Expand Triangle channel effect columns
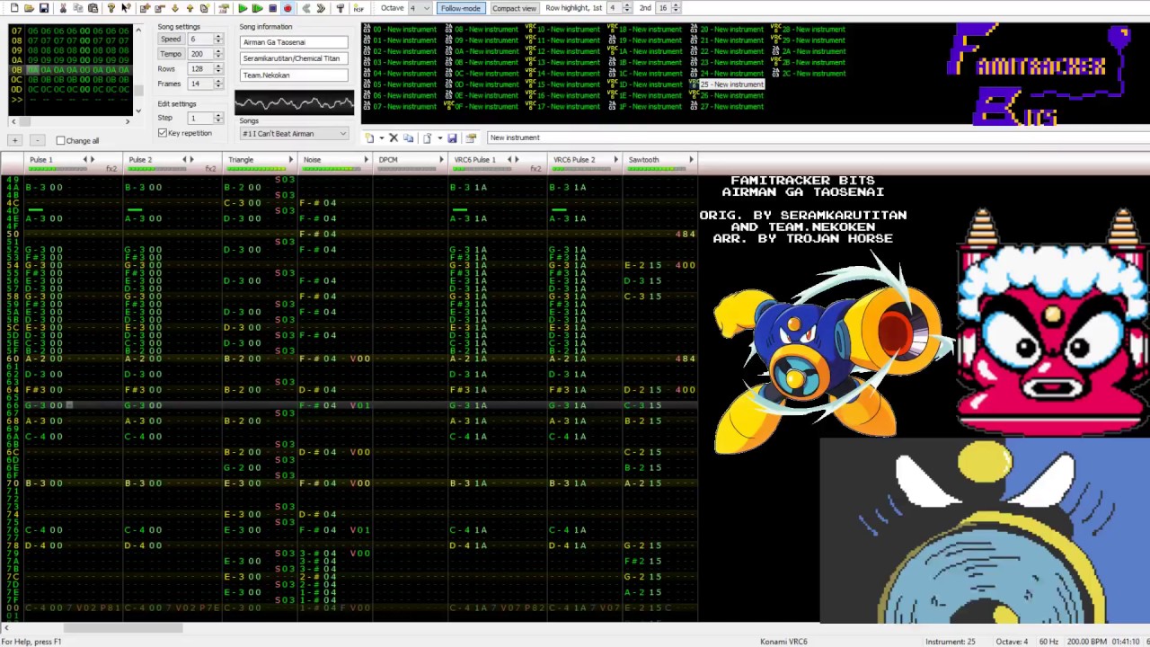1150x647 pixels. (290, 159)
